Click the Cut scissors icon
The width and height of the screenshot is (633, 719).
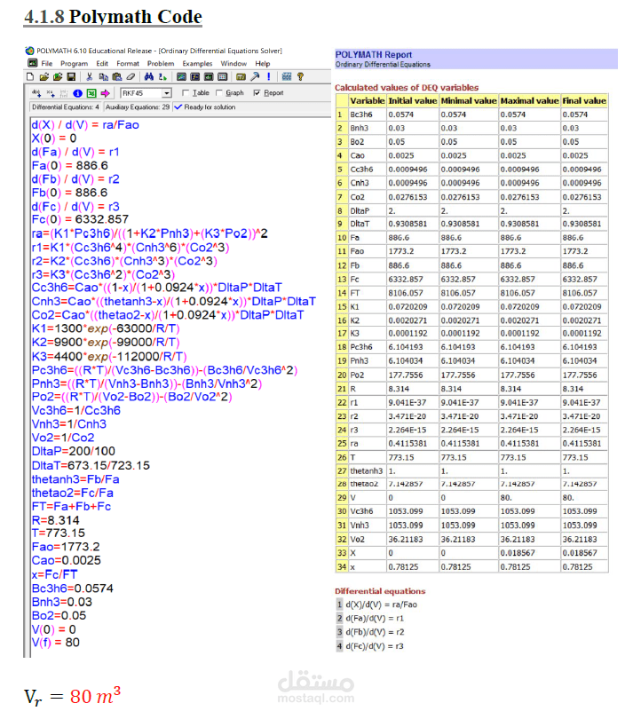coord(90,76)
